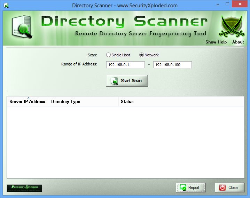This screenshot has height=198, width=250.
Task: Click the Close button with power icon
Action: 229,188
